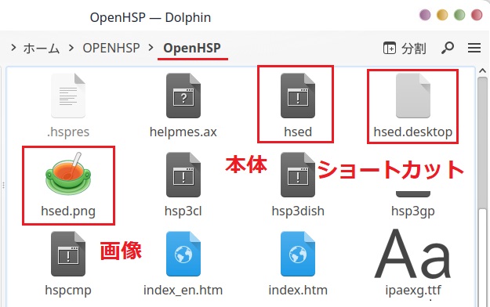Screen dimensions: 490x307
Task: Select the hsed executable icon
Action: click(298, 96)
